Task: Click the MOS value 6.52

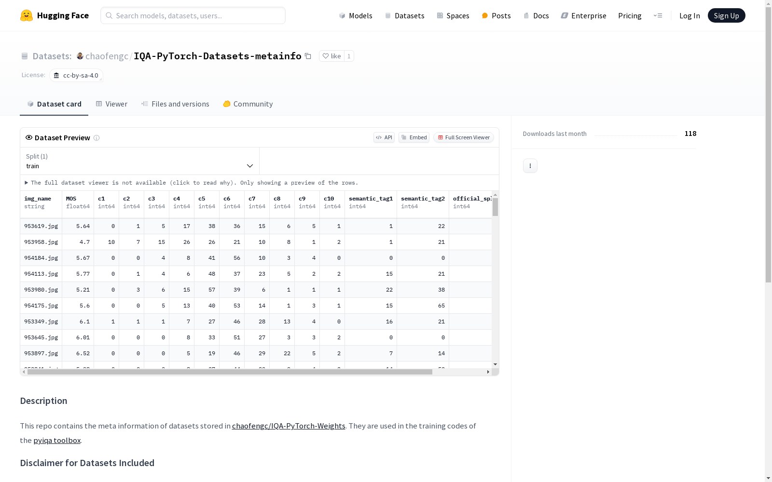Action: [83, 353]
